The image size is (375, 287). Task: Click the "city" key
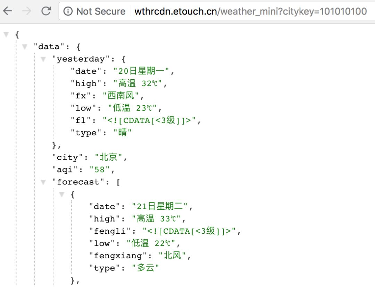68,157
